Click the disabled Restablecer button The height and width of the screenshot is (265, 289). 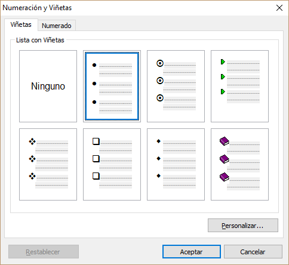44,252
